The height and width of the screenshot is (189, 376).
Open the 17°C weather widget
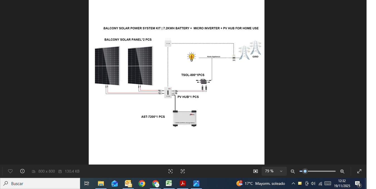(x=261, y=183)
